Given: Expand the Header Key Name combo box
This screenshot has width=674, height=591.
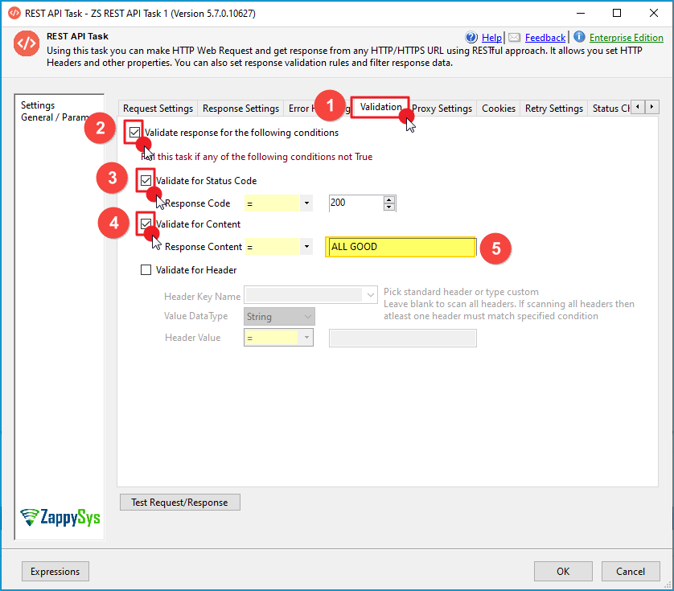Looking at the screenshot, I should tap(371, 296).
